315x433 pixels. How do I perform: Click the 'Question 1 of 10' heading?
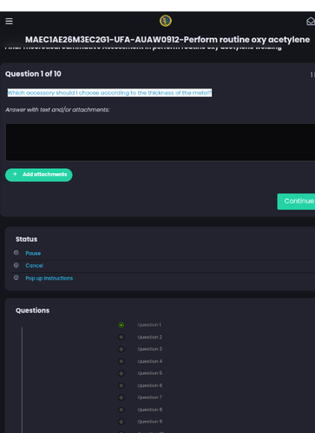[33, 74]
